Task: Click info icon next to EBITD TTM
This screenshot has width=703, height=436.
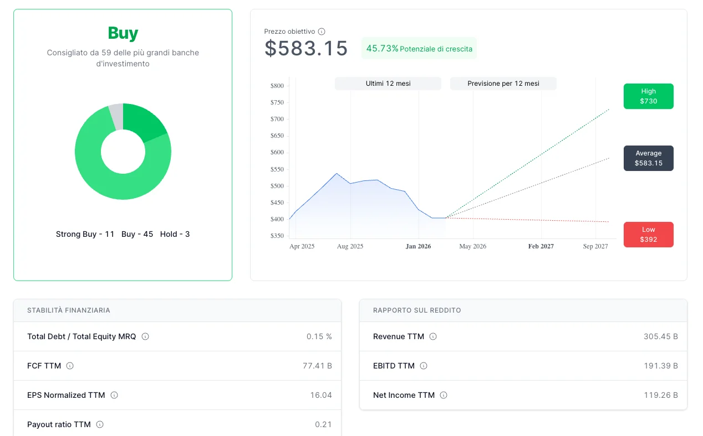Action: (x=424, y=366)
